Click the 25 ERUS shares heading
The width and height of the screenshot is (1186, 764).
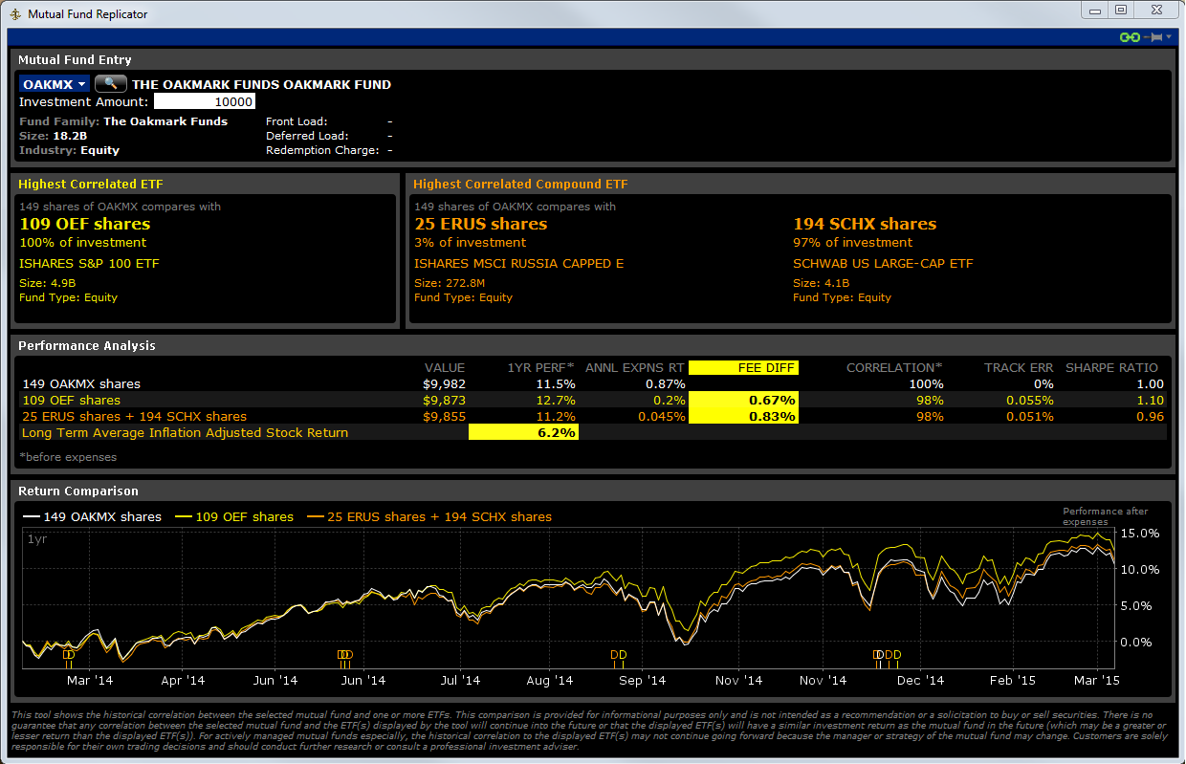pos(480,224)
